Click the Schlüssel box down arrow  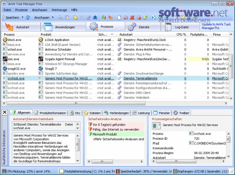[x=78, y=128]
